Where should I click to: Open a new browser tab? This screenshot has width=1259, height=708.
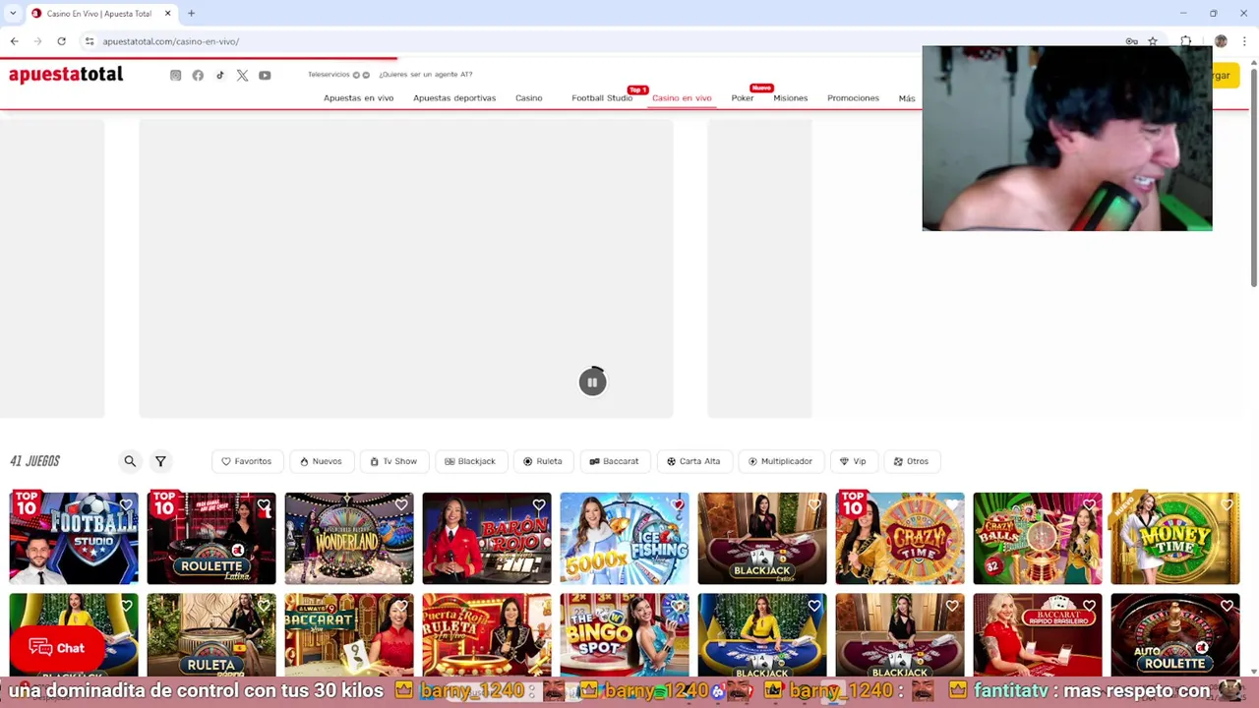(191, 14)
